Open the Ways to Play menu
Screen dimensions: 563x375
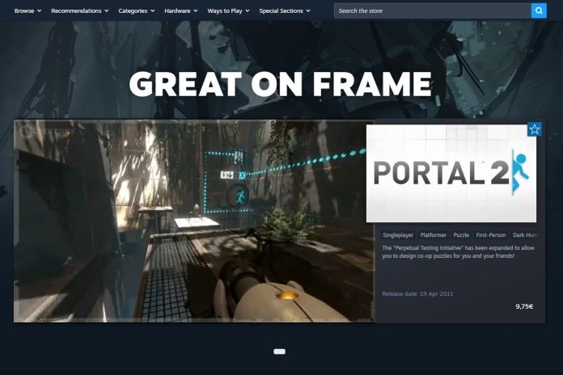[228, 11]
